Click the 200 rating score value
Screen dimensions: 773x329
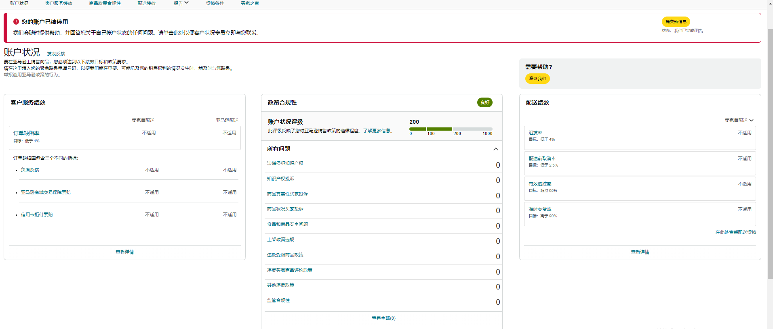tap(414, 122)
